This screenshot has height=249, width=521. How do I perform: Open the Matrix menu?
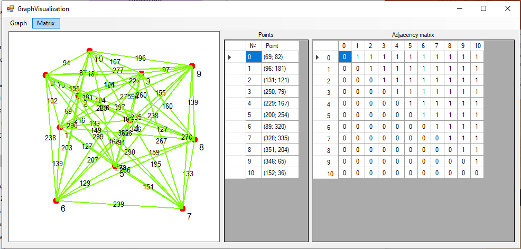(46, 23)
